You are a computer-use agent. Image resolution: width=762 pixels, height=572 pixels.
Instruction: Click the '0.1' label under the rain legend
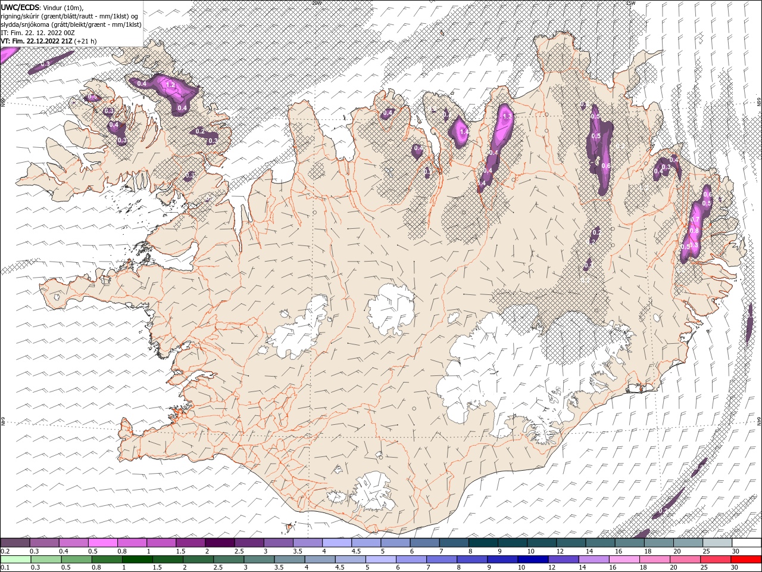(x=5, y=568)
